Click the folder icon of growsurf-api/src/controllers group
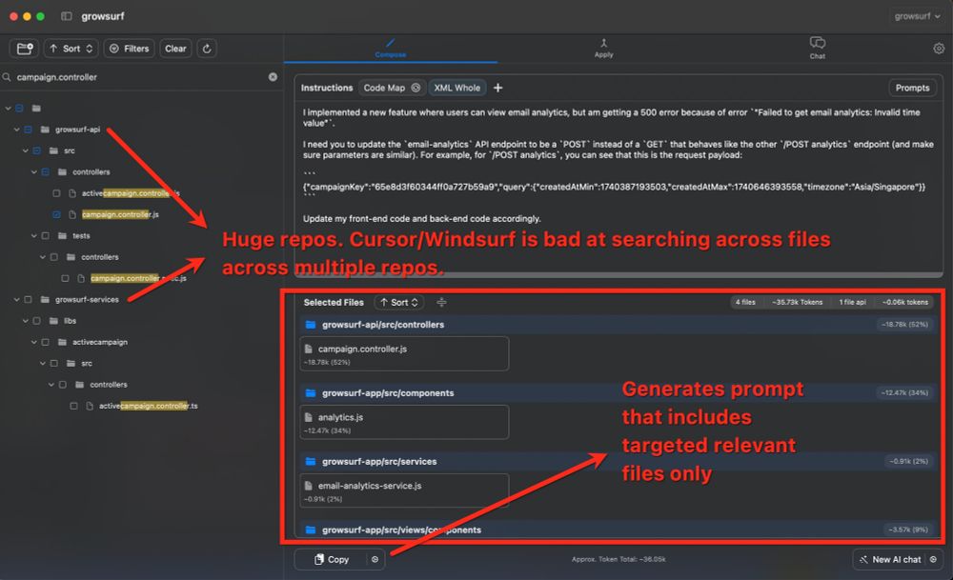 [x=311, y=325]
